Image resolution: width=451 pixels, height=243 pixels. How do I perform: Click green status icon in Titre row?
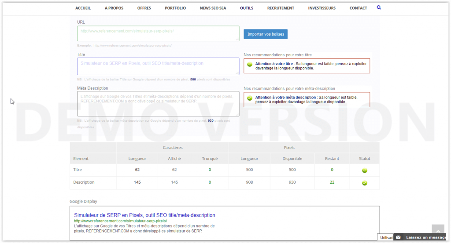coord(364,170)
